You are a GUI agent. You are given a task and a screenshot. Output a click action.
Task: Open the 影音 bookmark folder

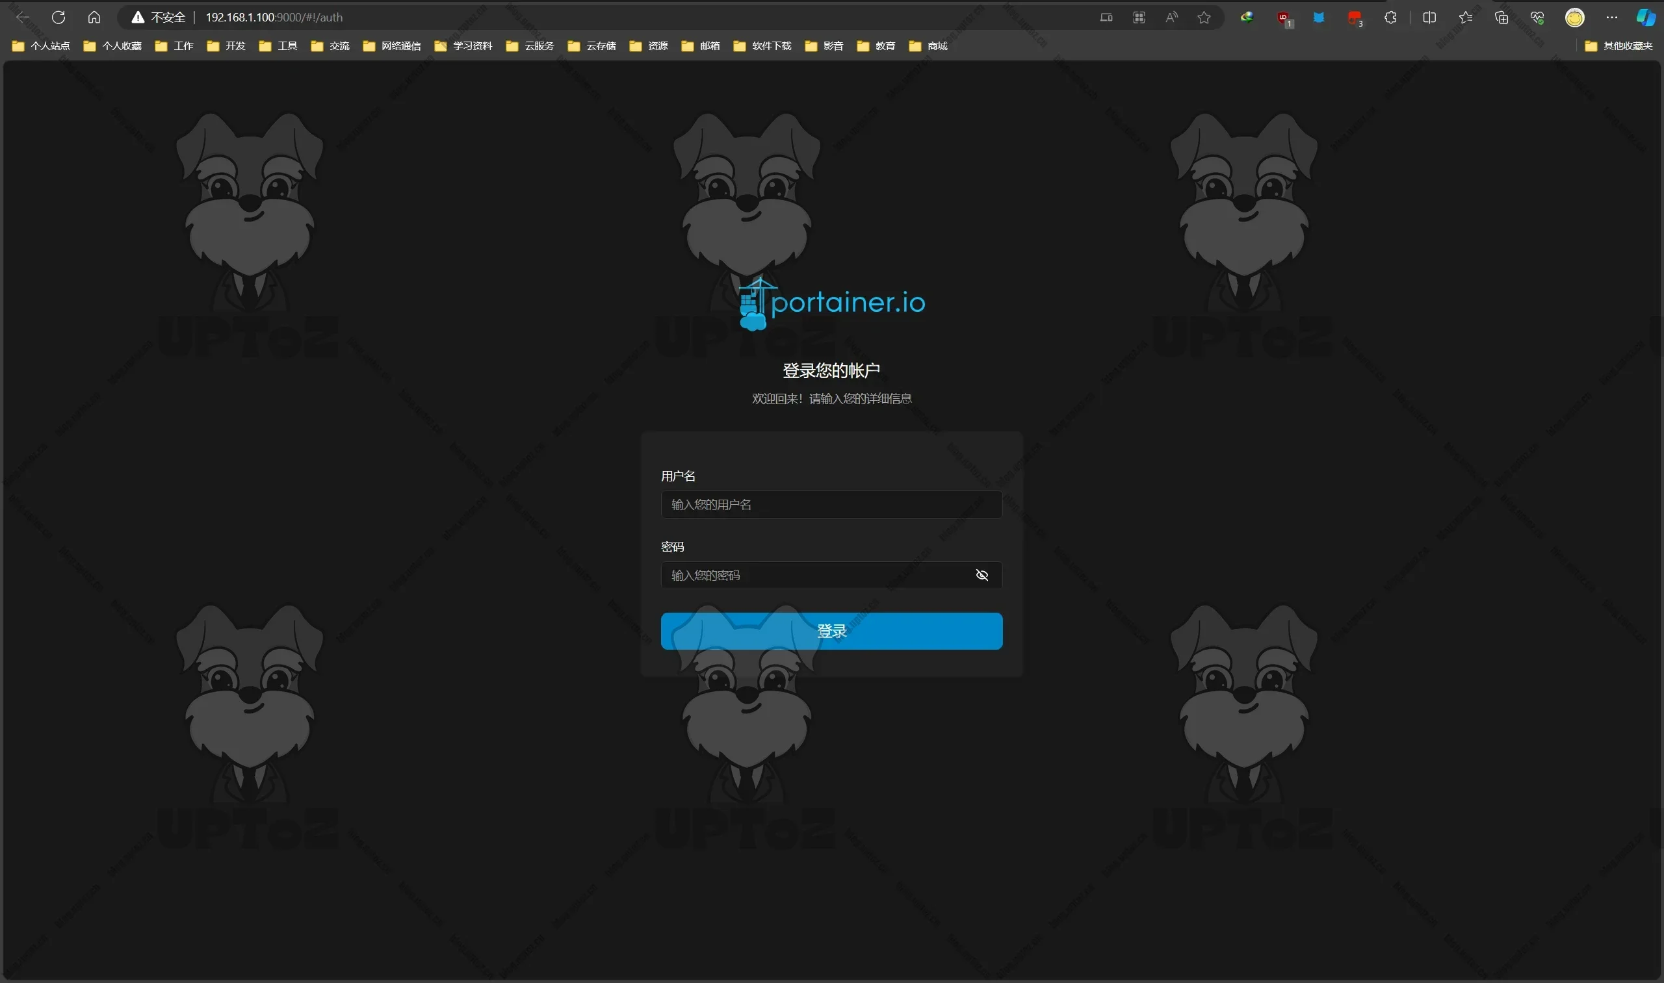pos(824,45)
